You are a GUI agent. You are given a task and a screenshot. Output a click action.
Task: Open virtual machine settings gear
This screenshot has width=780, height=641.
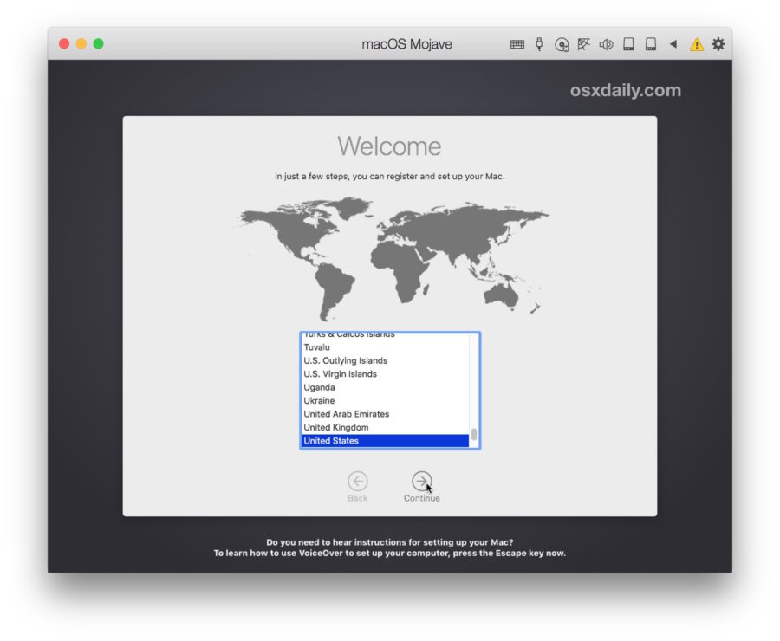point(718,44)
